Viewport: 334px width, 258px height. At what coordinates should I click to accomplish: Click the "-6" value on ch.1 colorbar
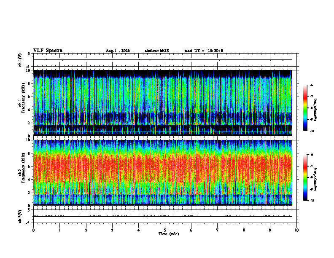click(311, 85)
